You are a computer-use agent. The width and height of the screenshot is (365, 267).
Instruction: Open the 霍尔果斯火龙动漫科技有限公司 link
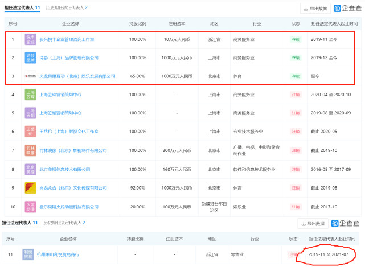point(69,207)
